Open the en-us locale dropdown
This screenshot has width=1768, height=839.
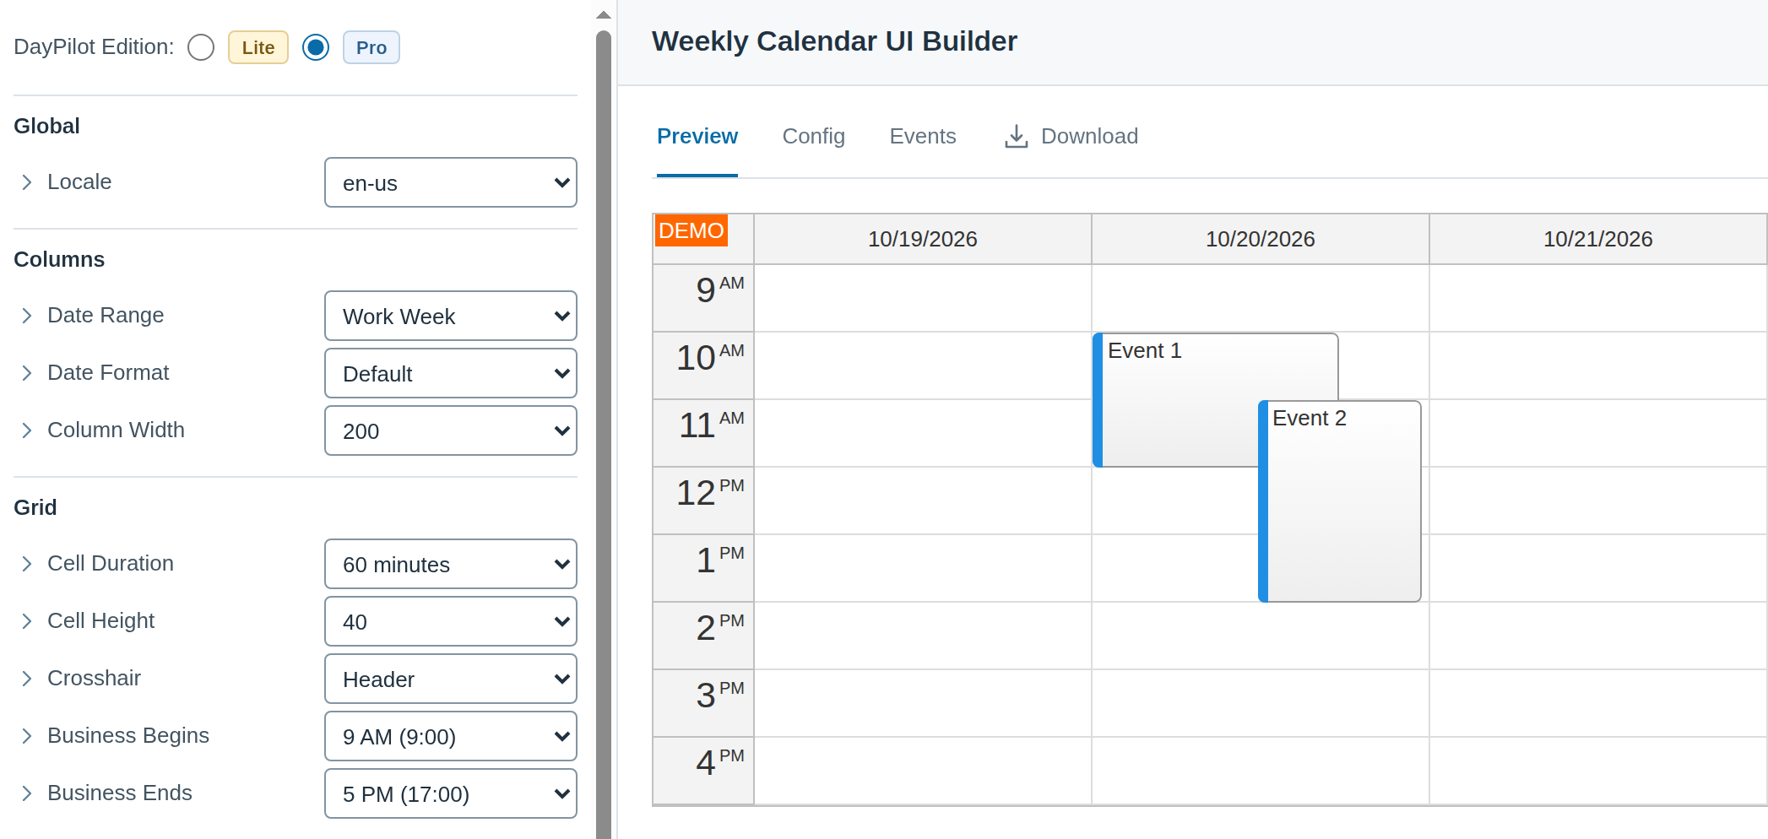(x=451, y=182)
